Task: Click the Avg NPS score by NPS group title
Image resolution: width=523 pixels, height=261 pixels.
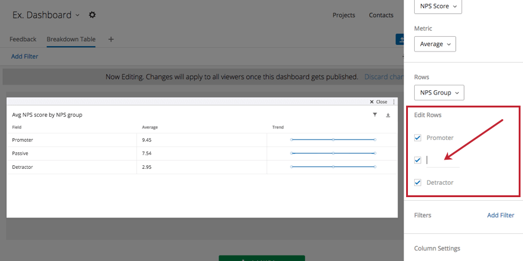Action: [47, 115]
